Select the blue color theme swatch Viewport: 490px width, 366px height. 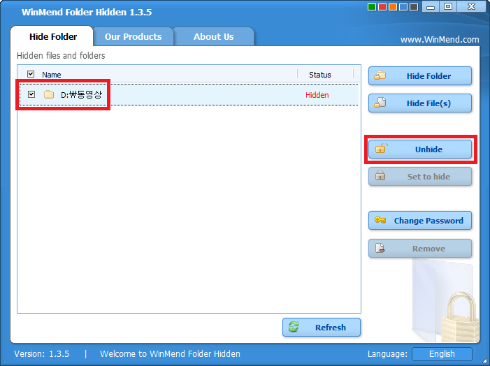(403, 7)
